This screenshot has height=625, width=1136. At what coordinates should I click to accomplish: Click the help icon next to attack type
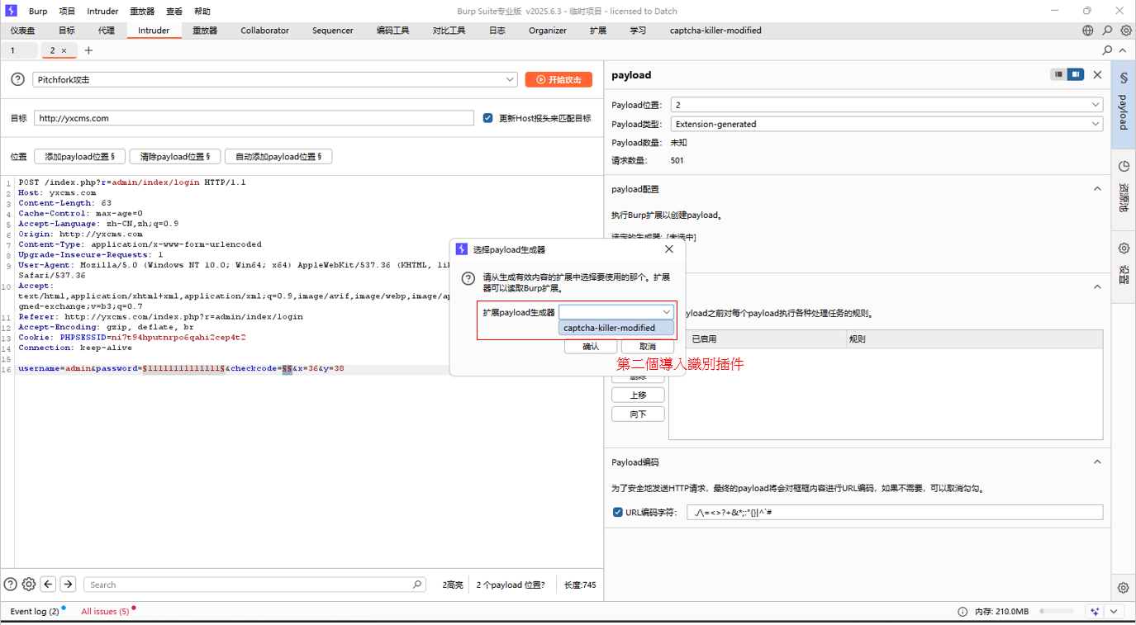click(x=17, y=79)
